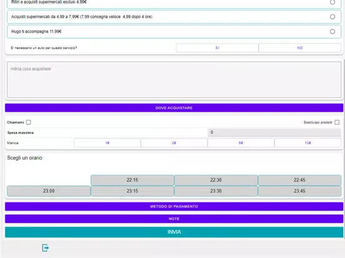Pick the 22:15 time slot
The width and height of the screenshot is (345, 258).
click(x=132, y=180)
